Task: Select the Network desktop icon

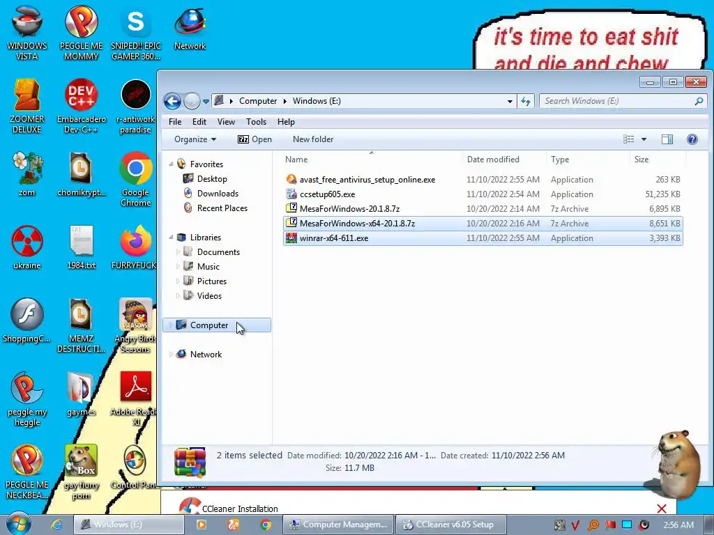Action: [x=190, y=28]
